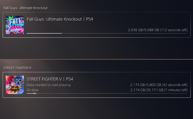
Task: Click the 'Data needed to start playing' label
Action: pos(48,85)
